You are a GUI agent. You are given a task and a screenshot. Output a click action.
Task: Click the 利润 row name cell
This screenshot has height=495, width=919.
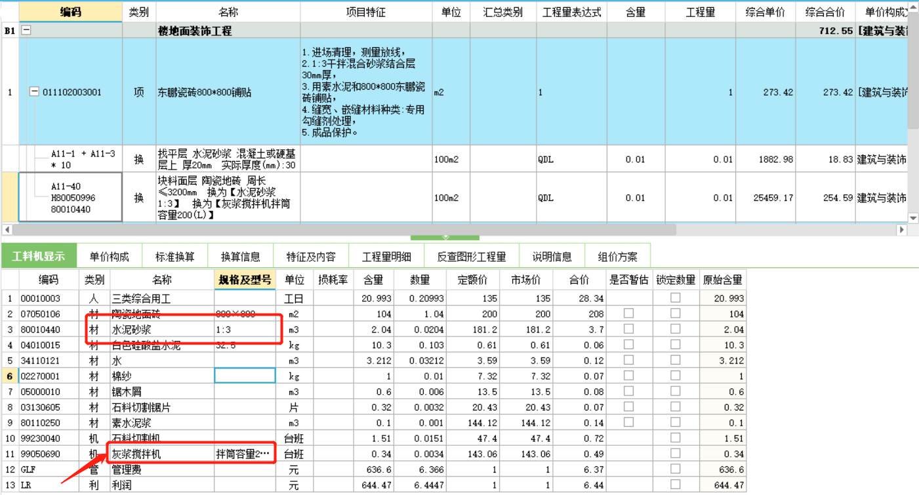(x=161, y=485)
